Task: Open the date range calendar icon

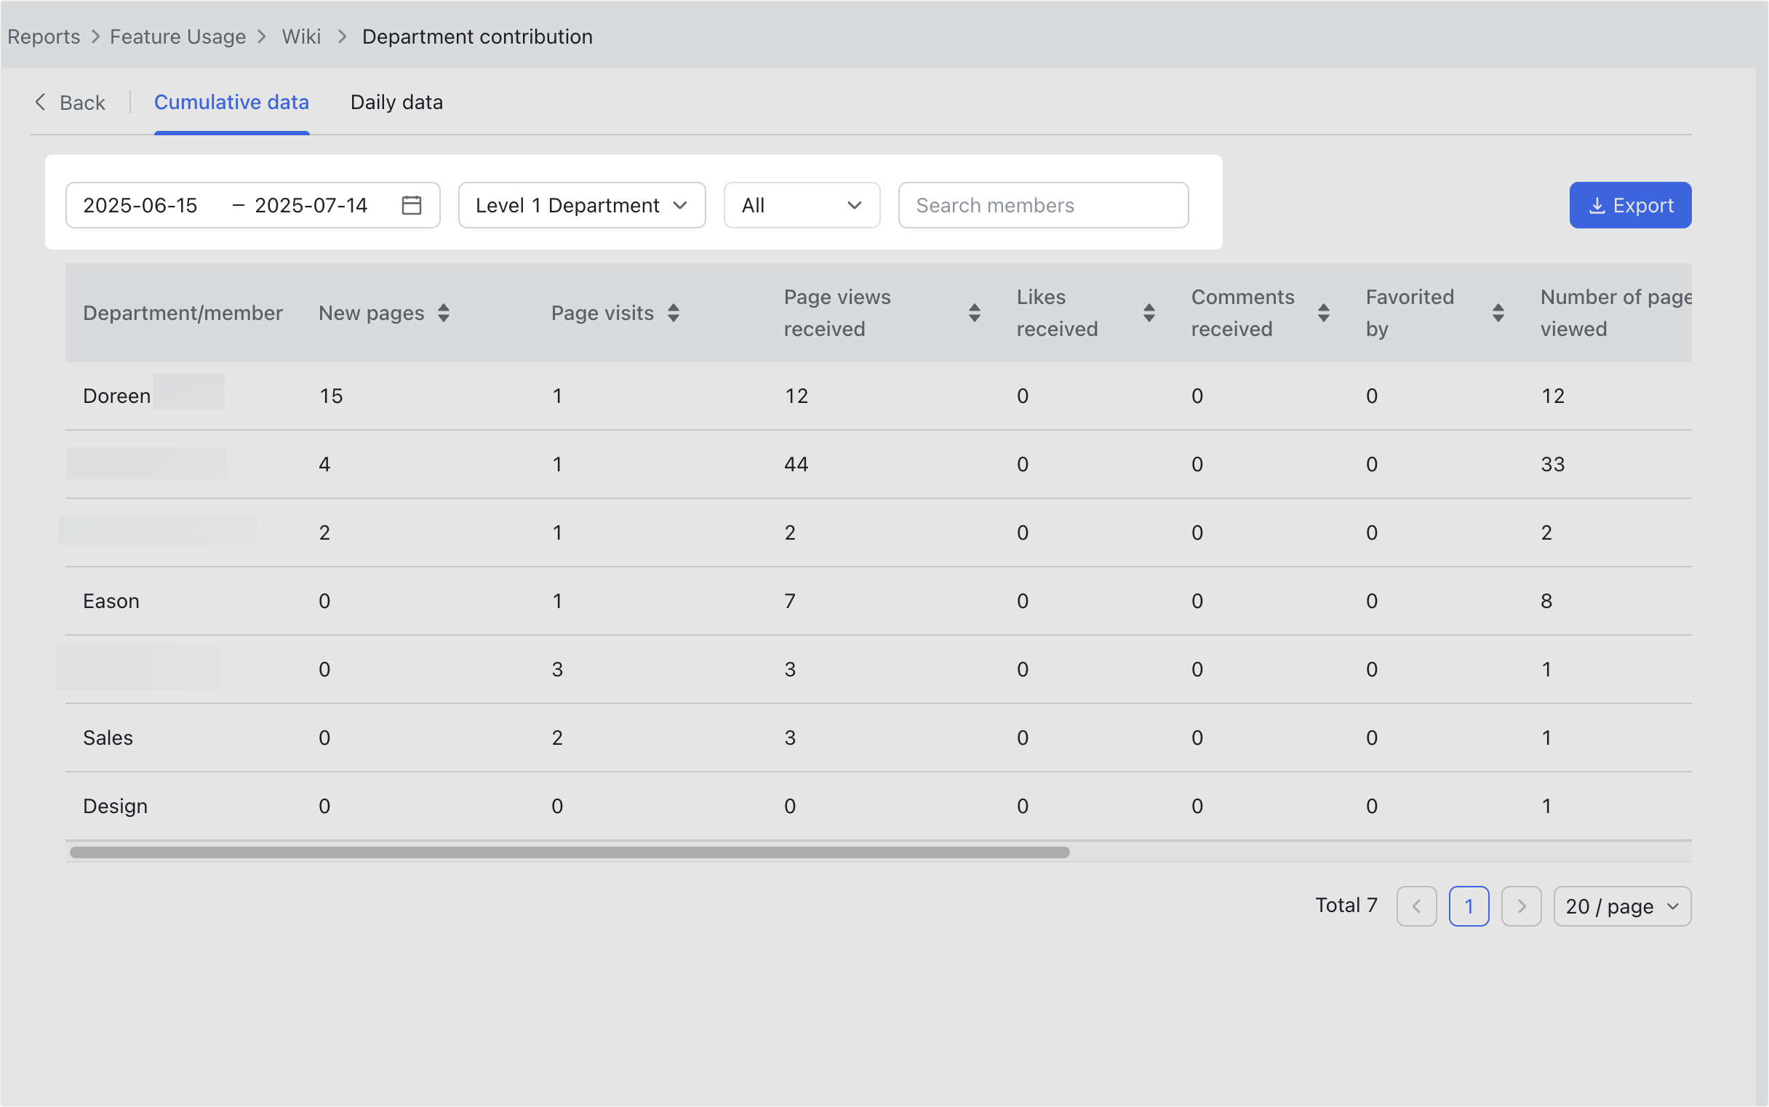Action: click(x=412, y=205)
